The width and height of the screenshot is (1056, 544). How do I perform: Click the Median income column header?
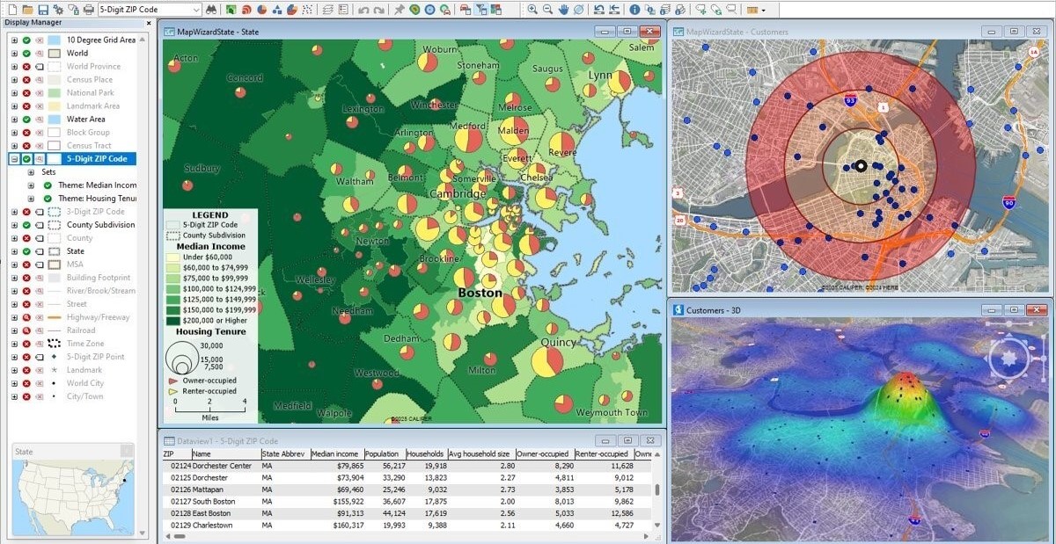[334, 454]
